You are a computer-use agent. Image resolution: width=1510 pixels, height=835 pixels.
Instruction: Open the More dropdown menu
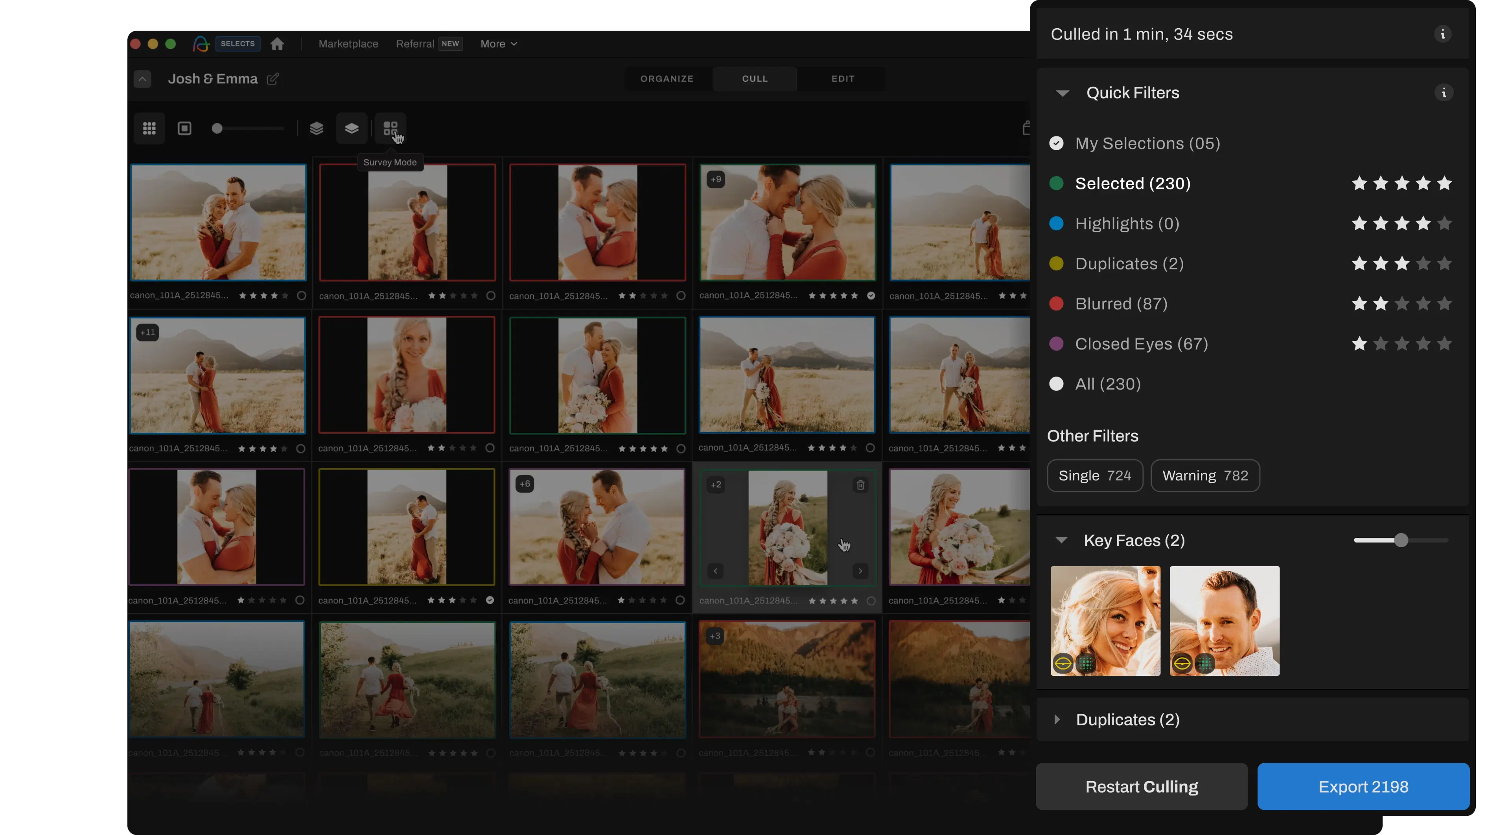498,44
